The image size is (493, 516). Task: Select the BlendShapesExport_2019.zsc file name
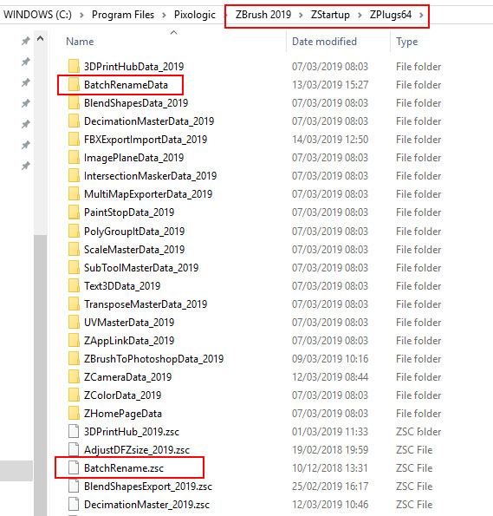coord(148,487)
